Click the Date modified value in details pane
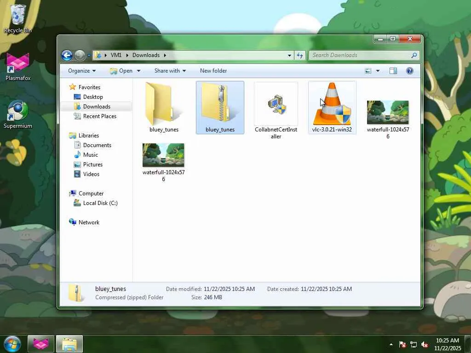The image size is (471, 353). click(229, 289)
